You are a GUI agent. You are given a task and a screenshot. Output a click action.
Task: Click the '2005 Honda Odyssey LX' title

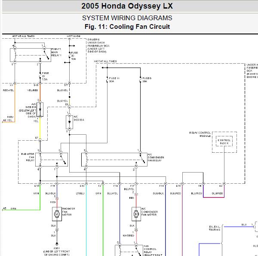(127, 6)
